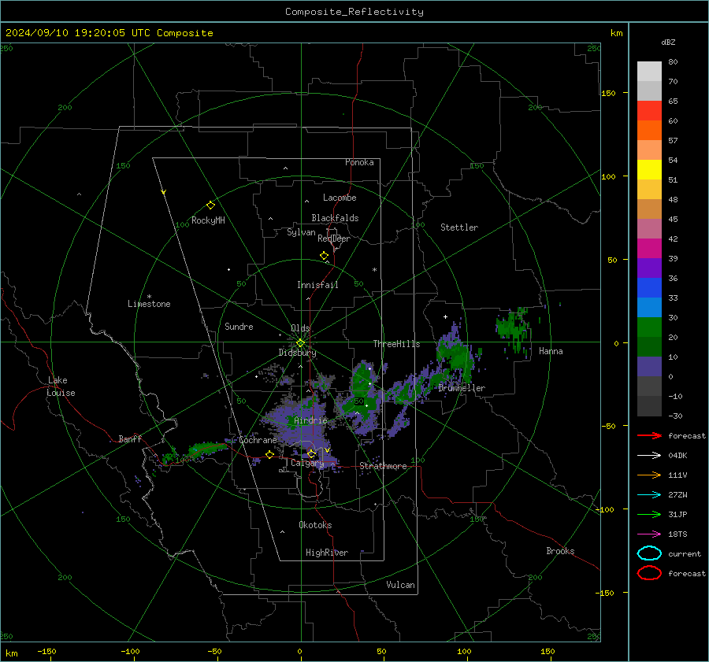The width and height of the screenshot is (709, 662).
Task: Click the dark green 10-20 dBZ swatch
Action: click(649, 347)
